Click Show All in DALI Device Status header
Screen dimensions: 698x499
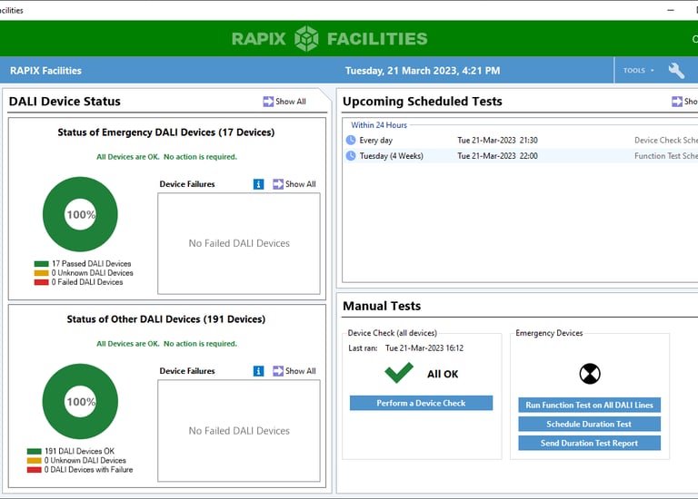tap(284, 102)
